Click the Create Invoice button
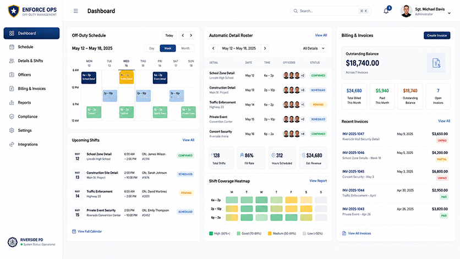The height and width of the screenshot is (259, 460). 437,36
